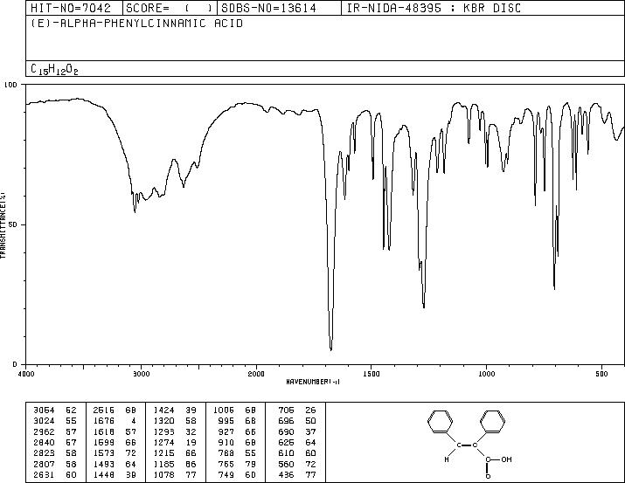
Task: Click the C15H12O2 molecular formula
Action: pos(54,69)
